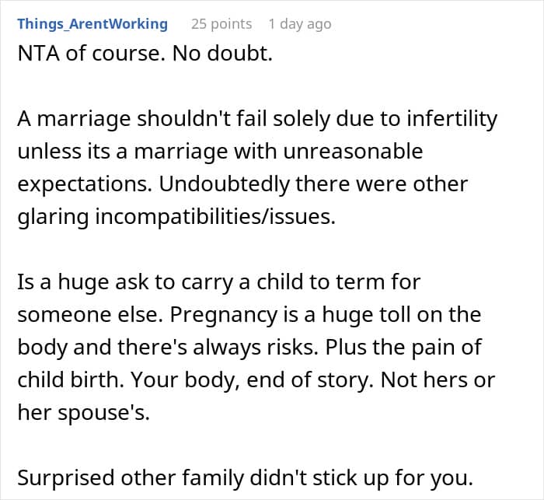Click the line starting 'body and there's always risks'

click(x=249, y=348)
